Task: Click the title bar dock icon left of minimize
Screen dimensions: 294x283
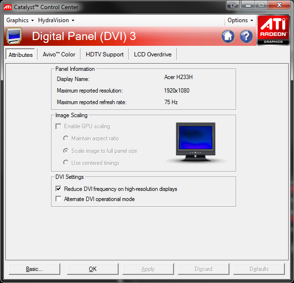Action: point(233,5)
